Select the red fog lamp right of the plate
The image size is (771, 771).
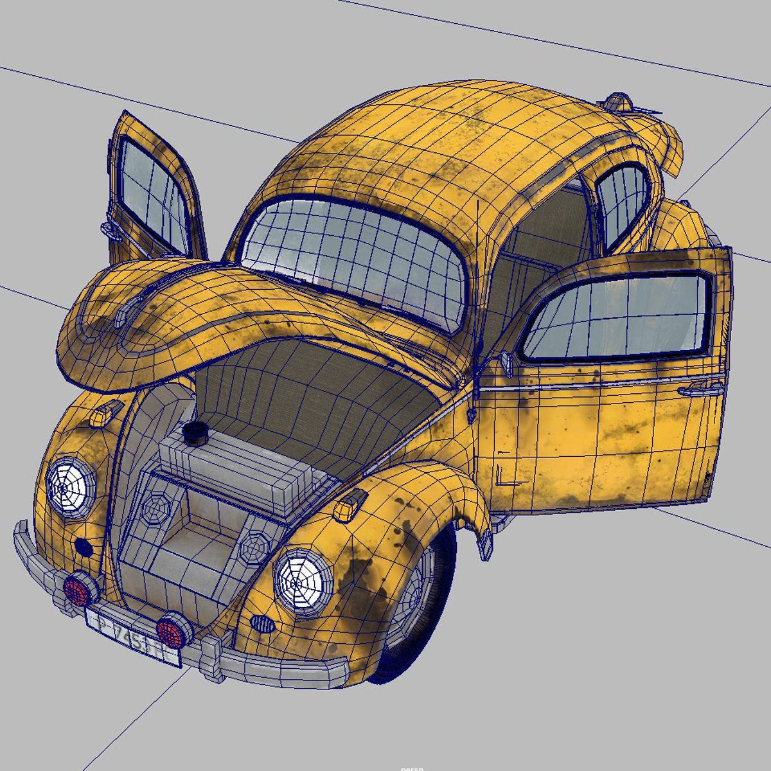pyautogui.click(x=173, y=631)
